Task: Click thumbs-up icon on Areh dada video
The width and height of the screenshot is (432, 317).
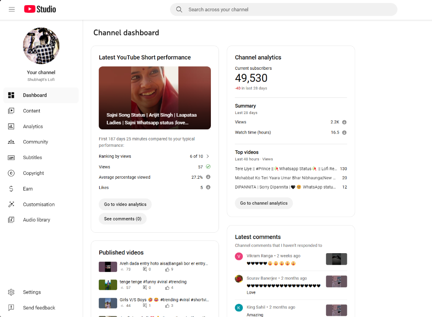Action: (167, 270)
